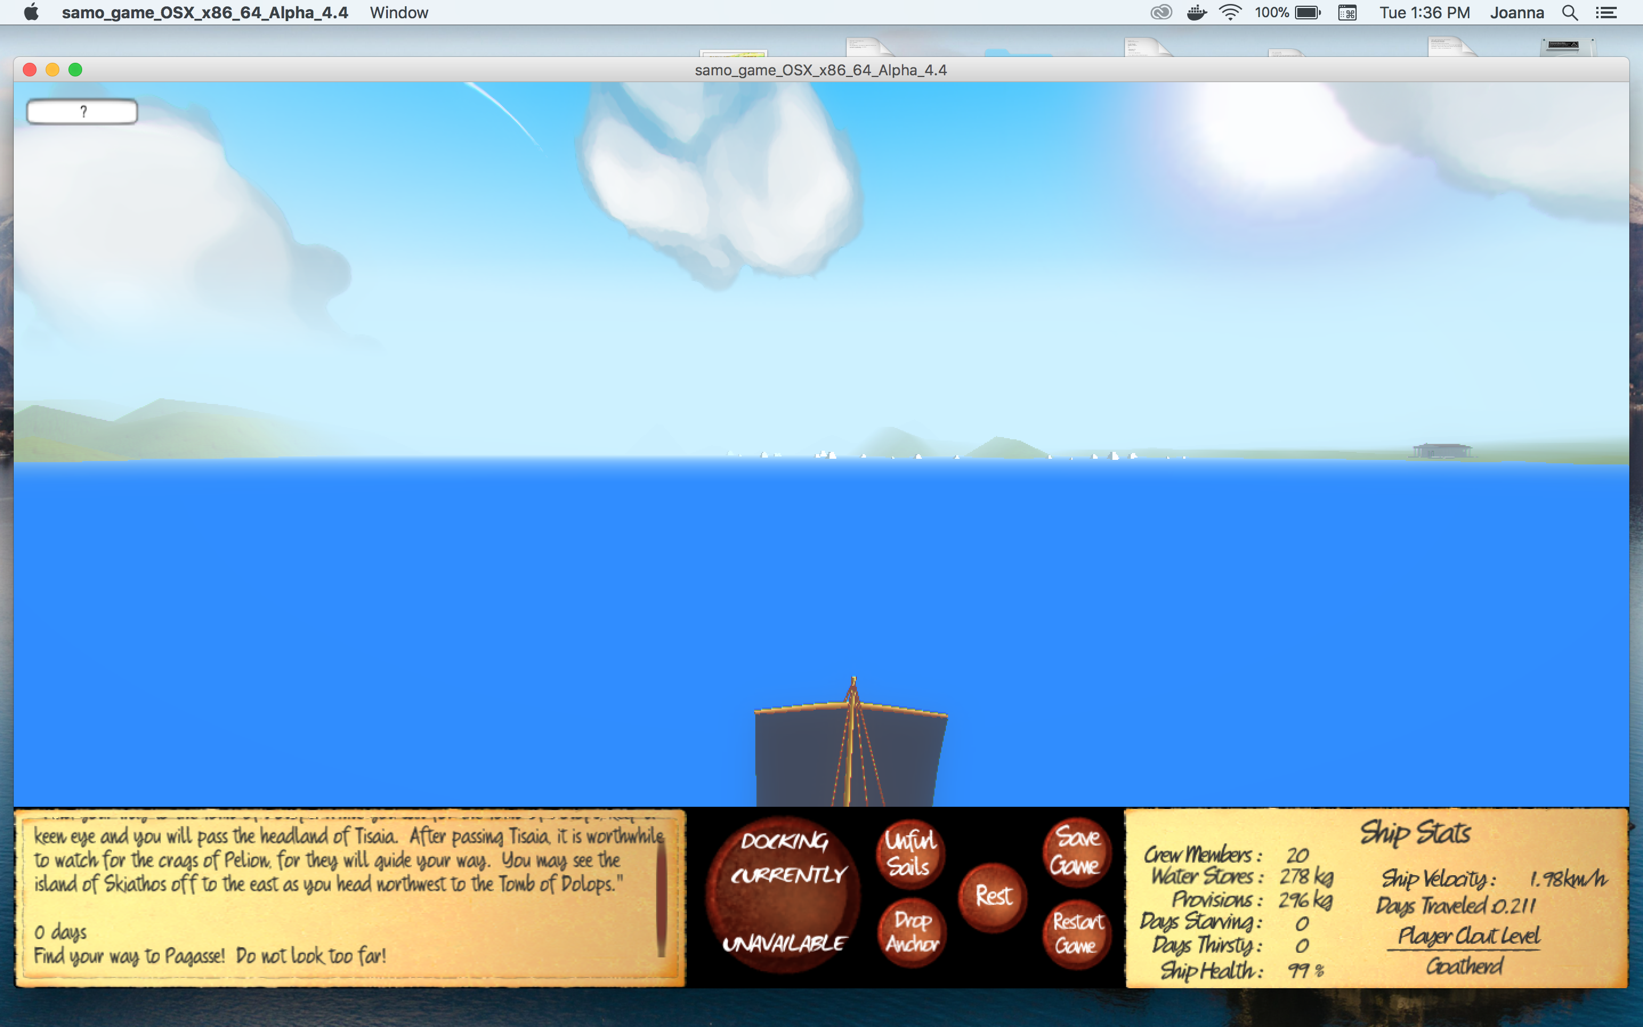Open the samo_game application menu
The width and height of the screenshot is (1643, 1027).
(x=204, y=12)
